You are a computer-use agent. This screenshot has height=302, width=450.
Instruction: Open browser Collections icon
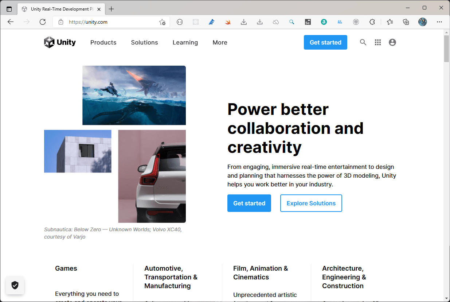click(406, 22)
